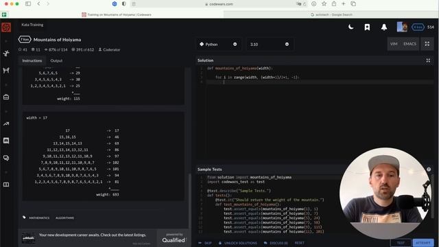Enable VIM keybindings

click(x=394, y=44)
